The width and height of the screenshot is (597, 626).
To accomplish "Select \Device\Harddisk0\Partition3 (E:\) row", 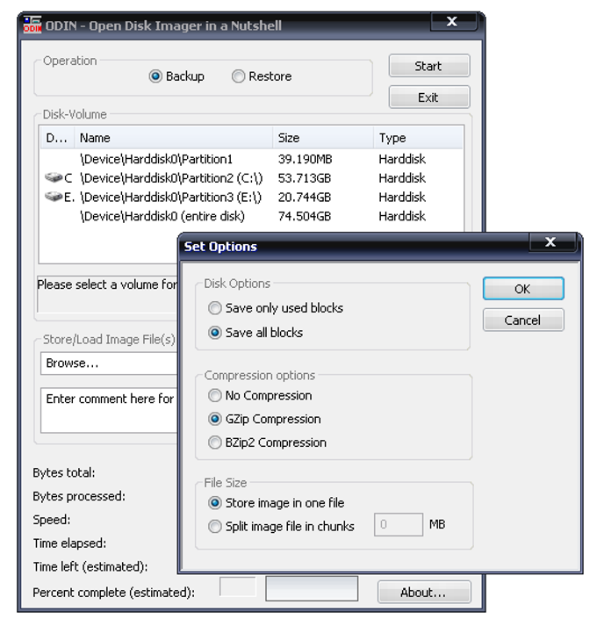I will click(x=252, y=197).
